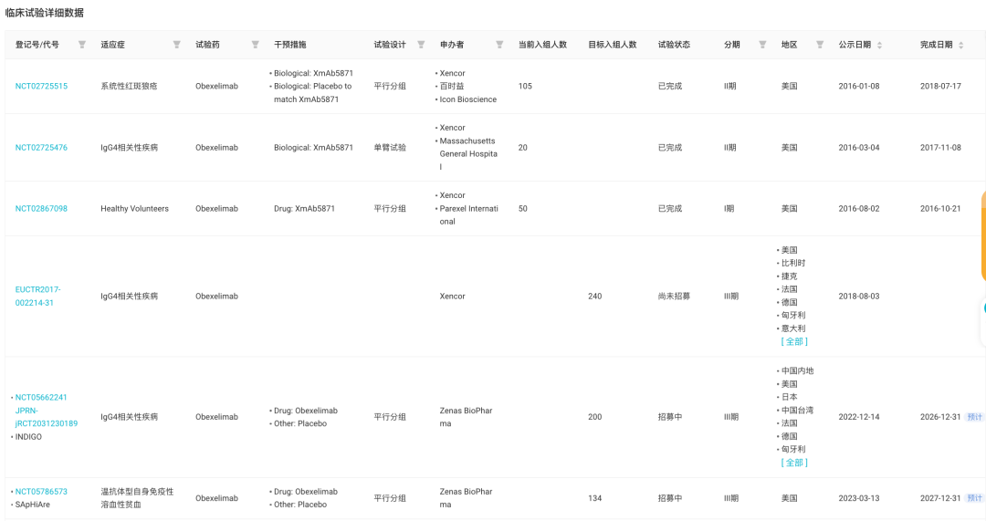Image resolution: width=986 pixels, height=521 pixels.
Task: Open JPRN-jRCT2031230189 registry link
Action: tap(47, 417)
